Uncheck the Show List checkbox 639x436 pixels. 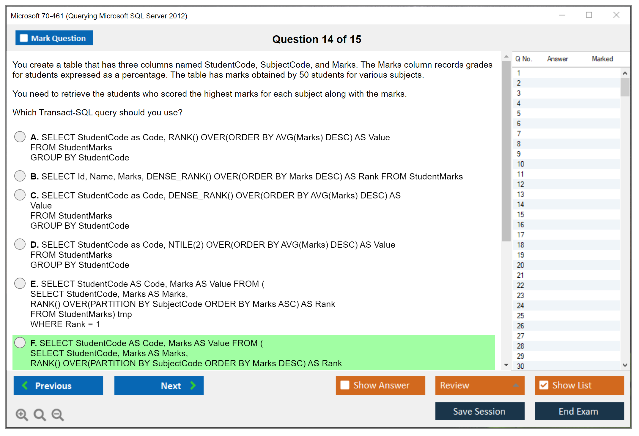(x=544, y=385)
